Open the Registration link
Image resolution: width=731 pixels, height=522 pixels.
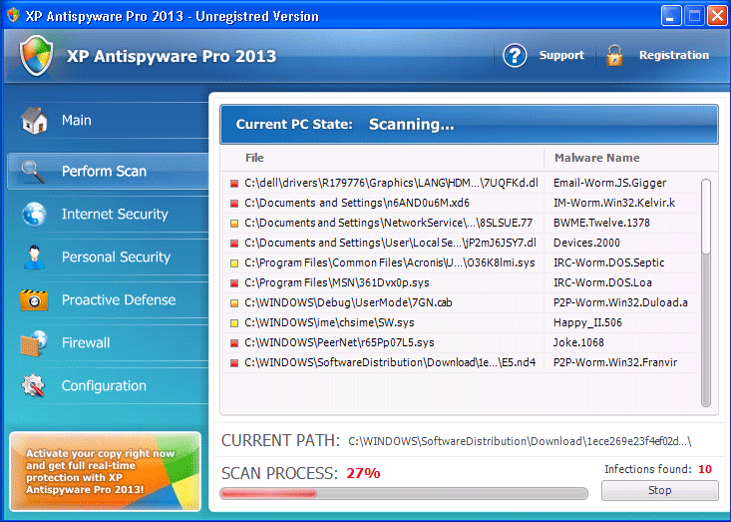coord(673,56)
